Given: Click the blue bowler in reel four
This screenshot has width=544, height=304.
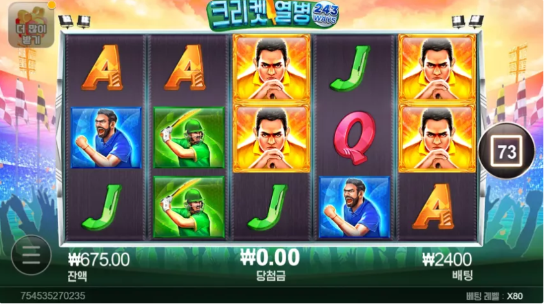Looking at the screenshot, I should coord(355,207).
